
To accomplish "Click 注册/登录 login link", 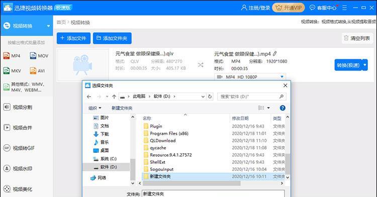I will click(255, 8).
